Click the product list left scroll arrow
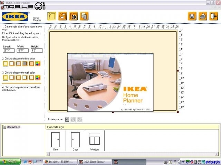 pyautogui.click(x=48, y=154)
